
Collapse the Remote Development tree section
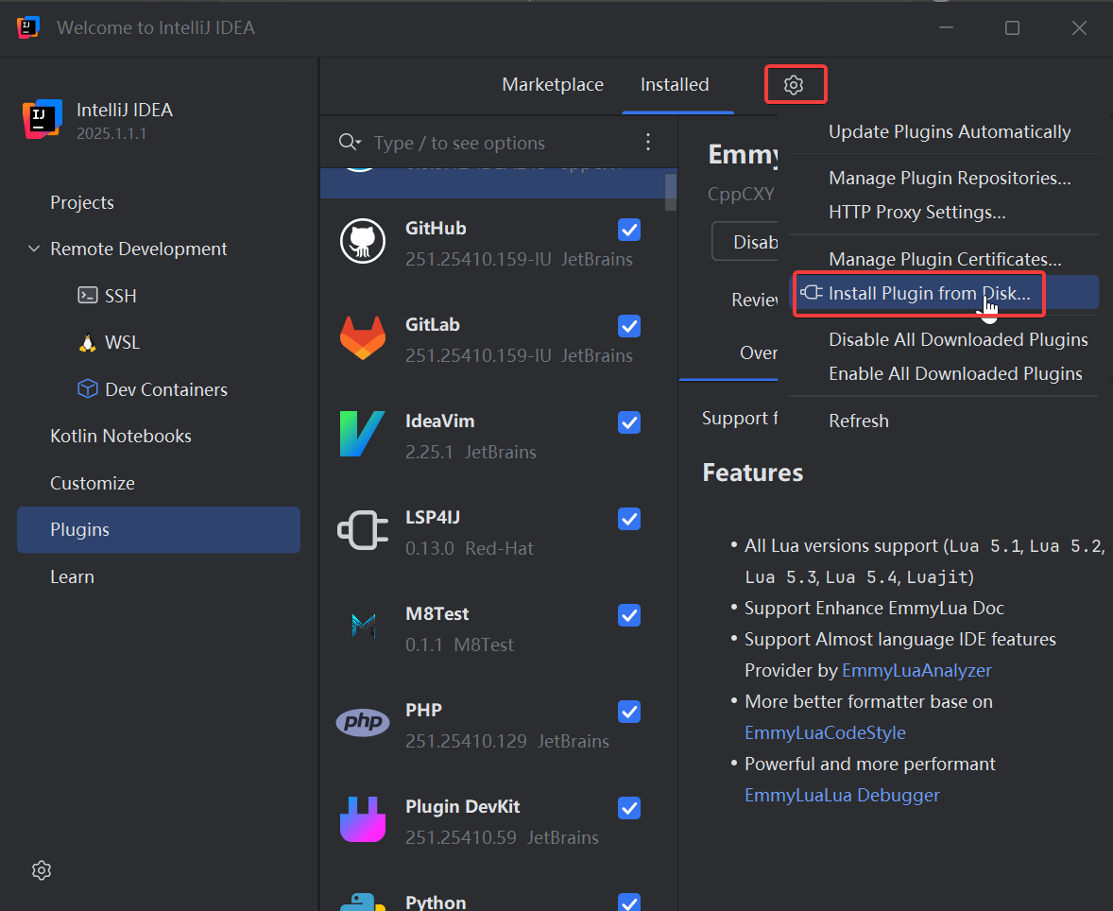[x=34, y=249]
